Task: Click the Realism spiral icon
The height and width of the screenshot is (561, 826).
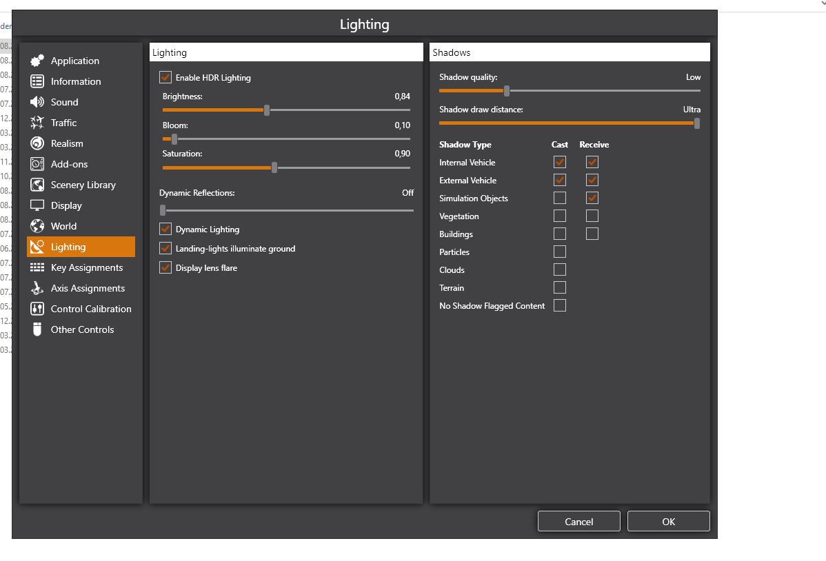Action: pyautogui.click(x=37, y=143)
